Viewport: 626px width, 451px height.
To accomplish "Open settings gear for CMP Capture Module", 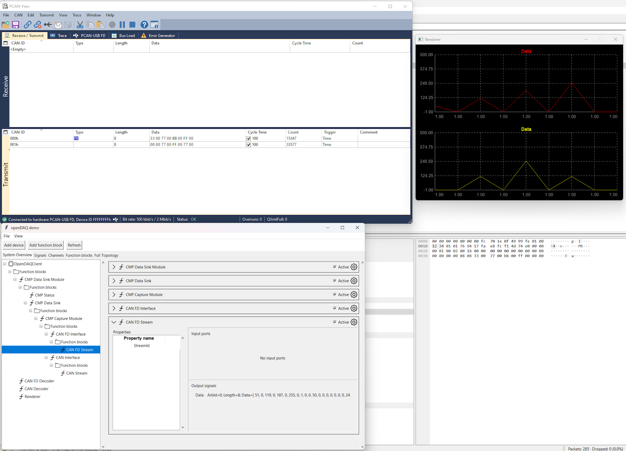I will pos(354,294).
